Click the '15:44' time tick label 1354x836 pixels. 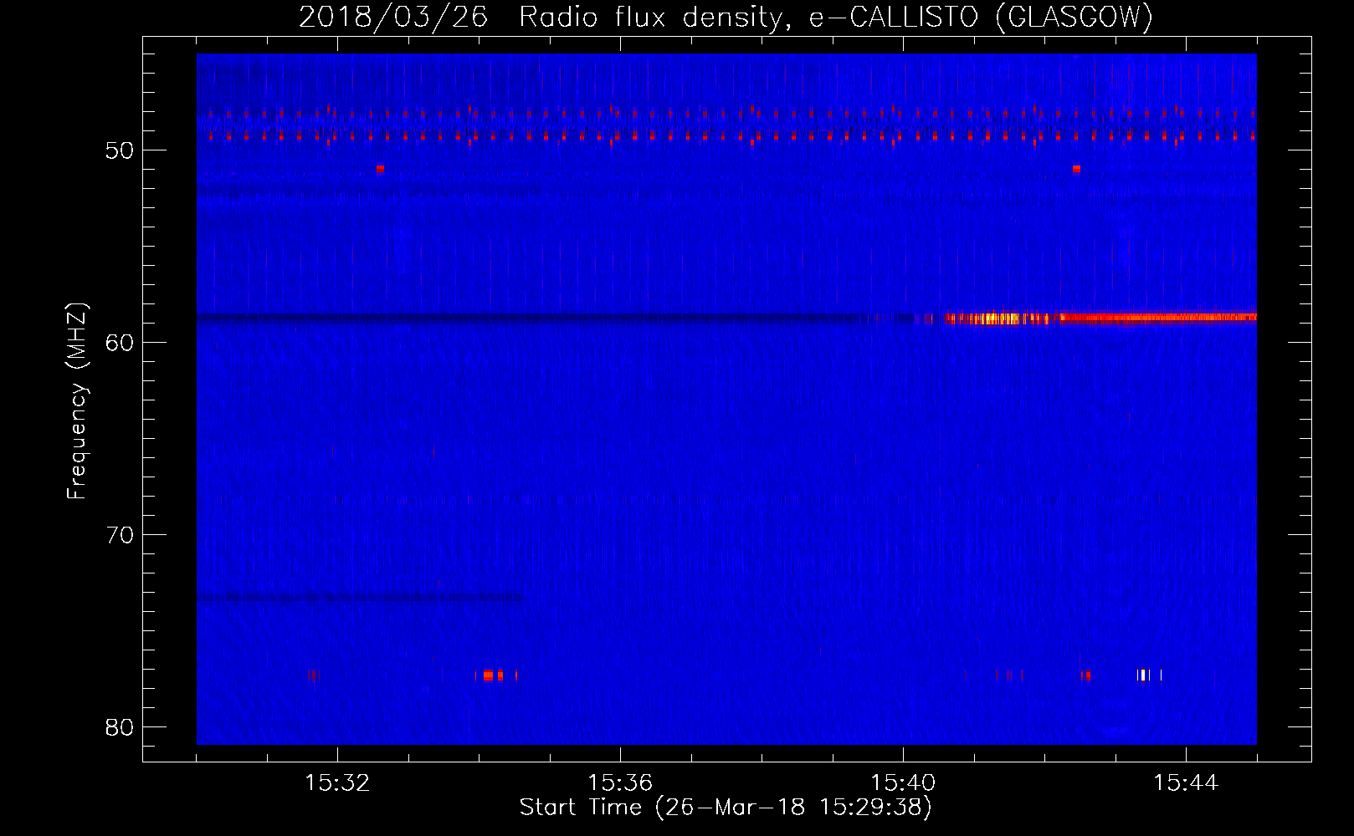pos(1186,783)
